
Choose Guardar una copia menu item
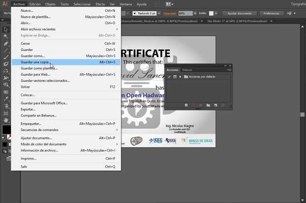pos(66,62)
